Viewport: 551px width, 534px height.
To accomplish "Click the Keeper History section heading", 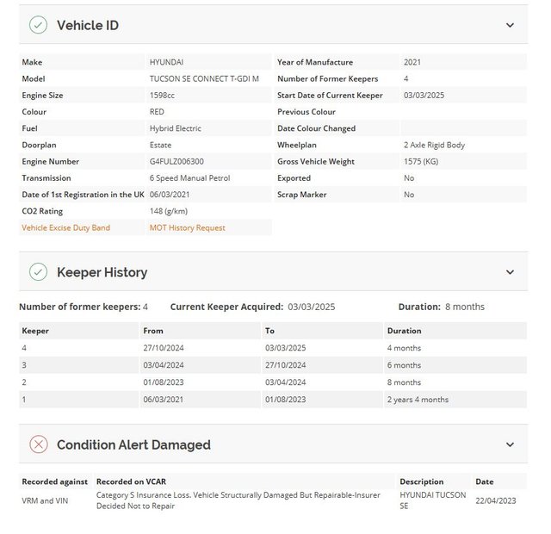I will (102, 272).
